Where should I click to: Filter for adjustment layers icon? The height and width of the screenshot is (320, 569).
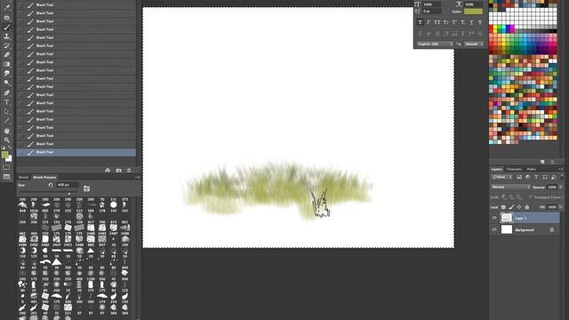tap(528, 177)
